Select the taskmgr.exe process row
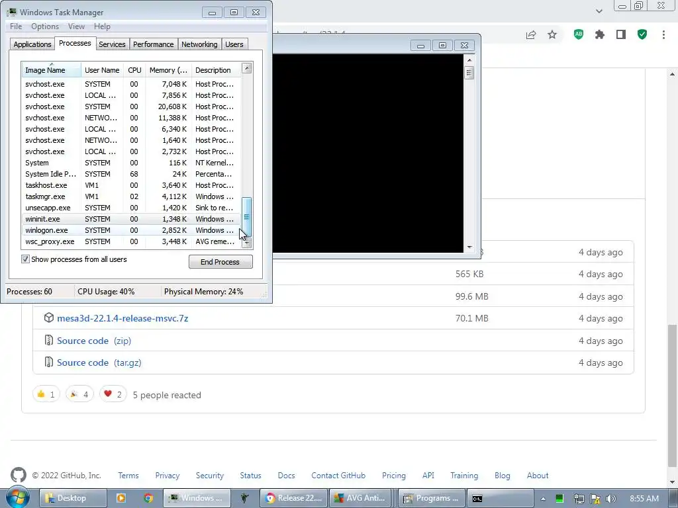This screenshot has width=678, height=508. pos(131,196)
